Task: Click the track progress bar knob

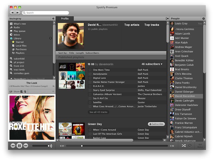Action: pyautogui.click(x=82, y=146)
